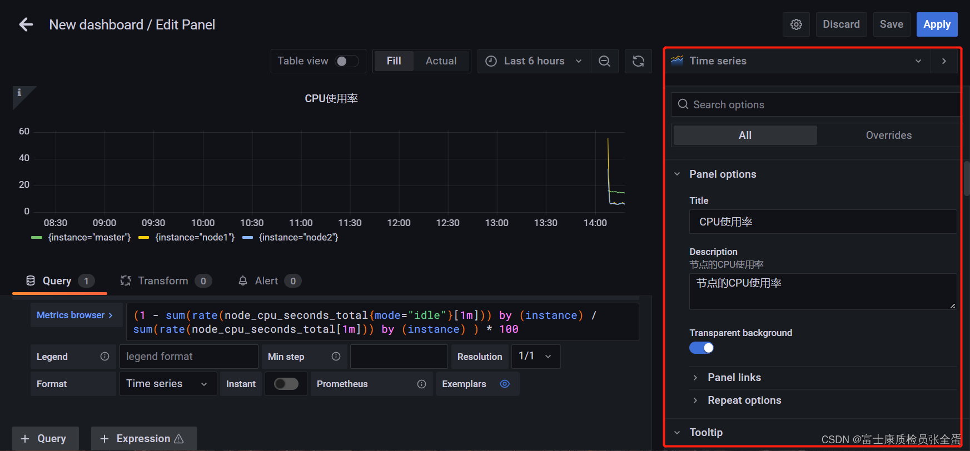
Task: Open Time series visualization picker
Action: coord(798,61)
